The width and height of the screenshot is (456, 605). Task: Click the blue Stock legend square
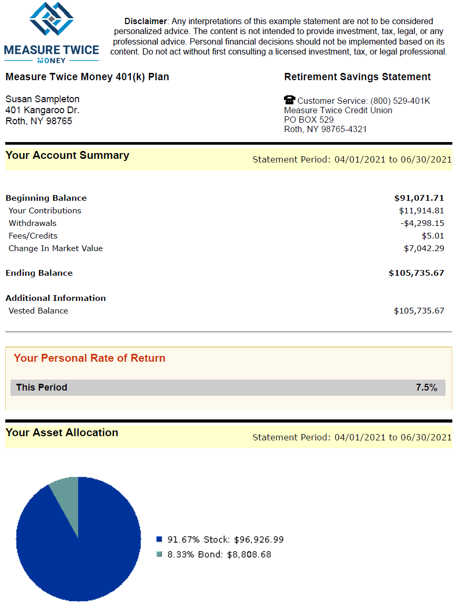(x=160, y=539)
